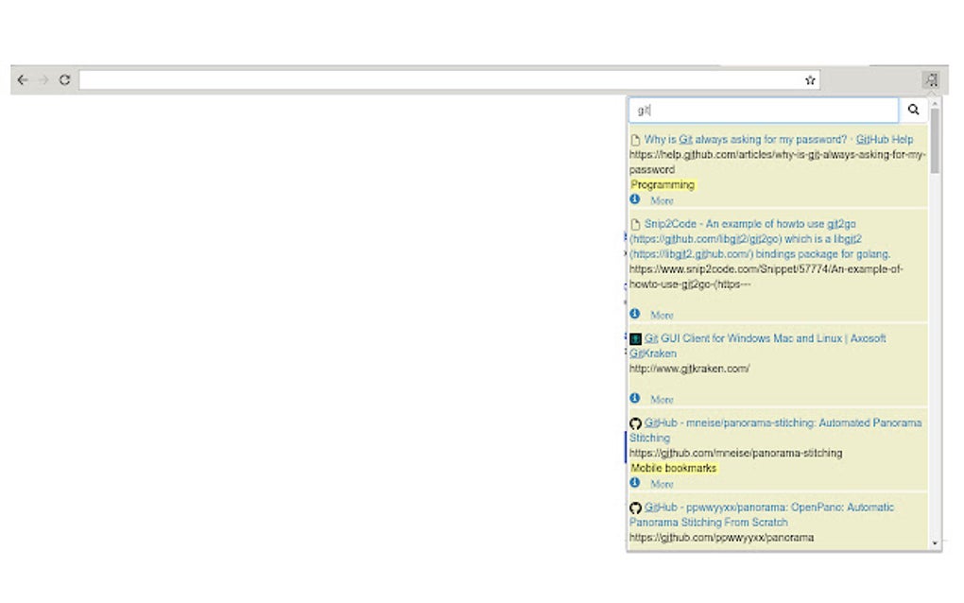Click More under the GitKraken result
The height and width of the screenshot is (603, 964).
coord(663,400)
